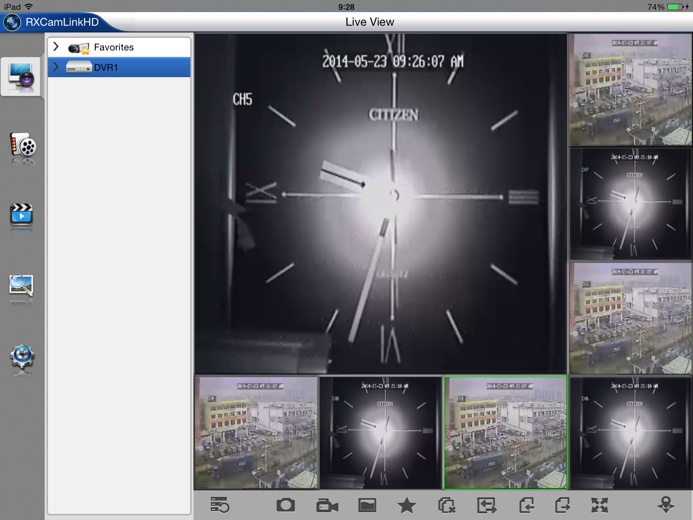
Task: Go to the previous page of channels
Action: pos(527,505)
